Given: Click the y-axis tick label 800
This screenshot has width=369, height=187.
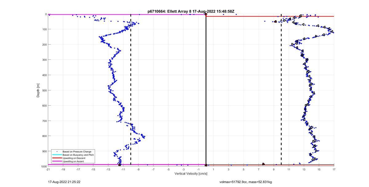Looking at the screenshot, I should click(x=44, y=136).
